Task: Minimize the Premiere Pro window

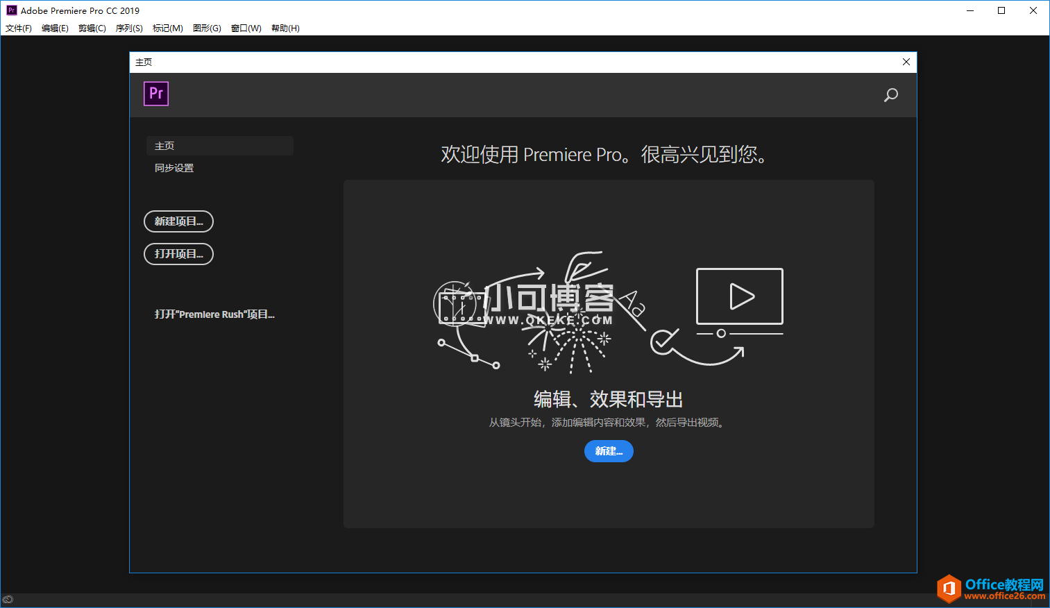Action: click(x=970, y=10)
